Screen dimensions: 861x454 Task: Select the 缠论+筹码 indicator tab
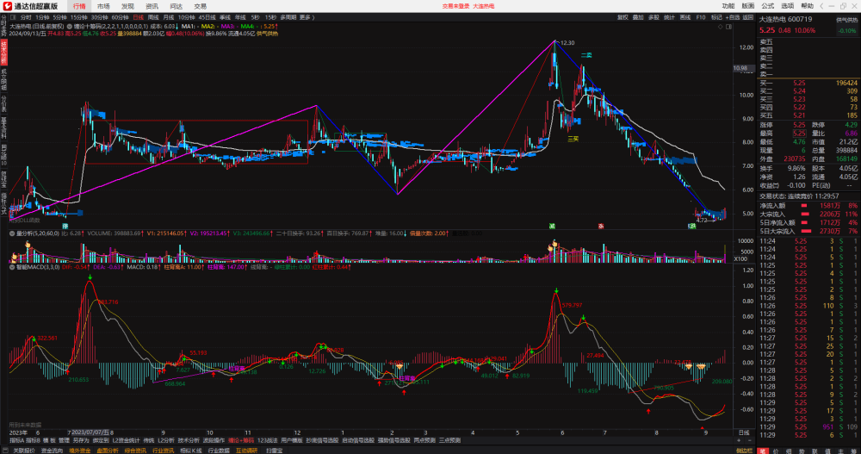coord(240,440)
